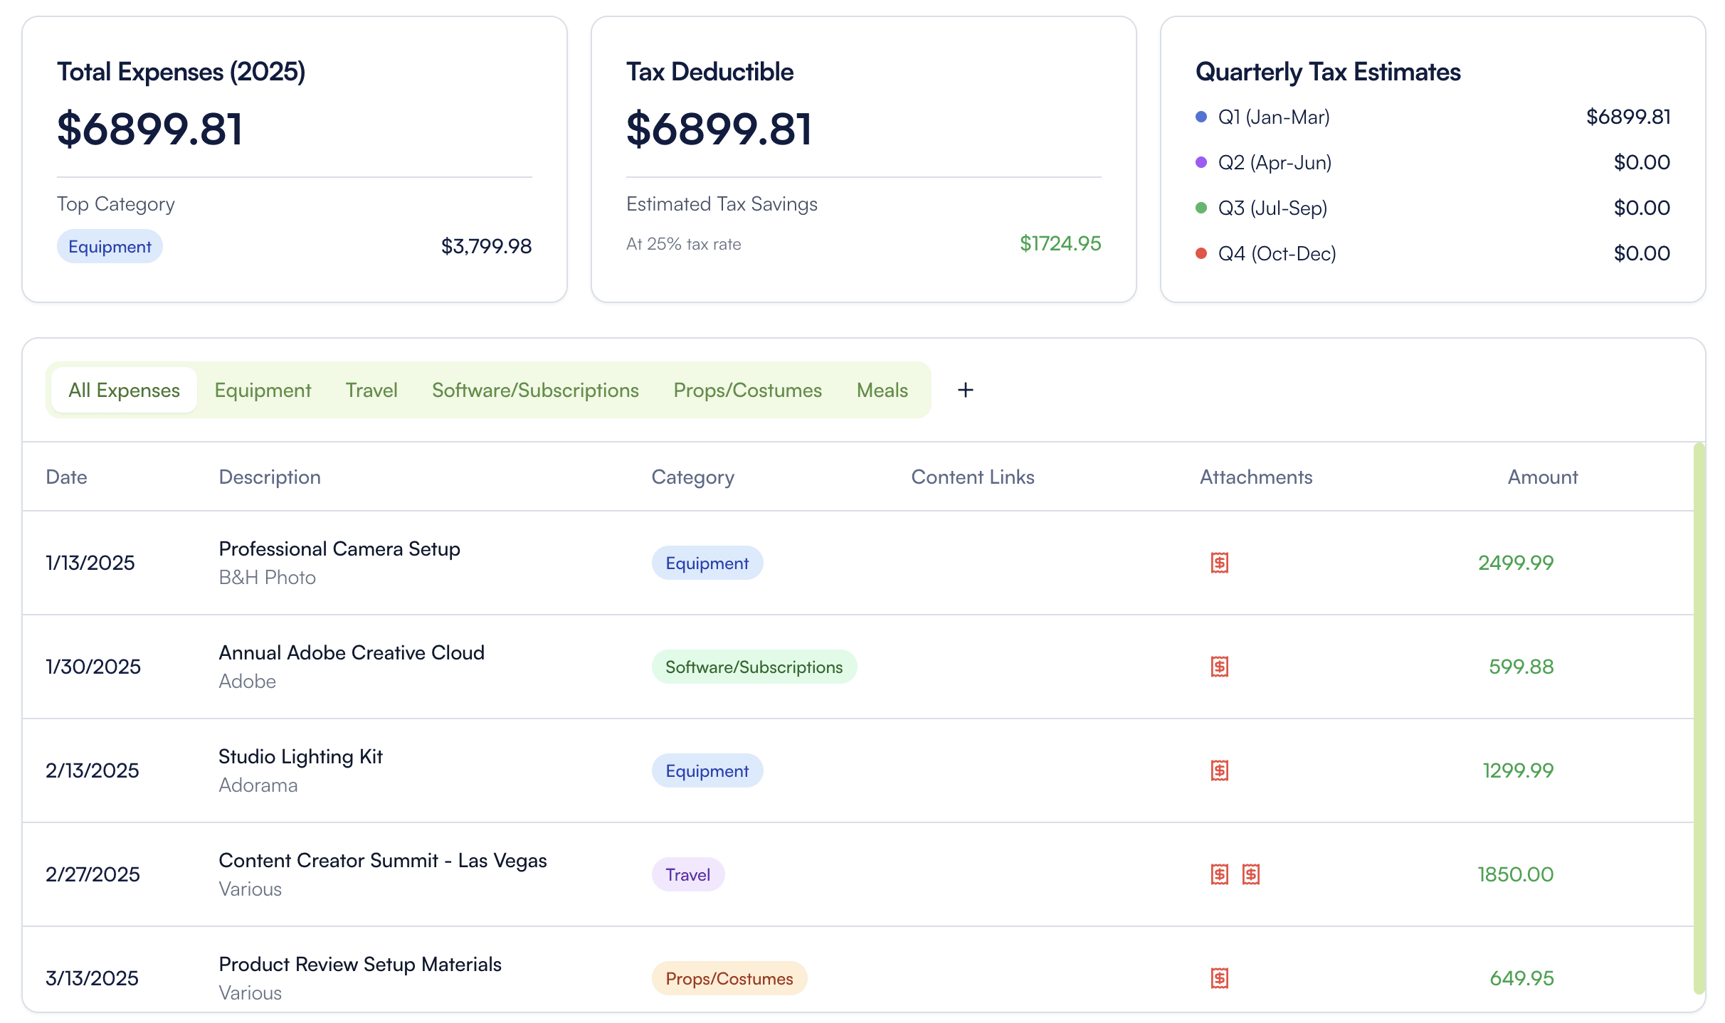1725x1023 pixels.
Task: Click the Q1 (Jan-Mar) blue dot
Action: (x=1201, y=117)
